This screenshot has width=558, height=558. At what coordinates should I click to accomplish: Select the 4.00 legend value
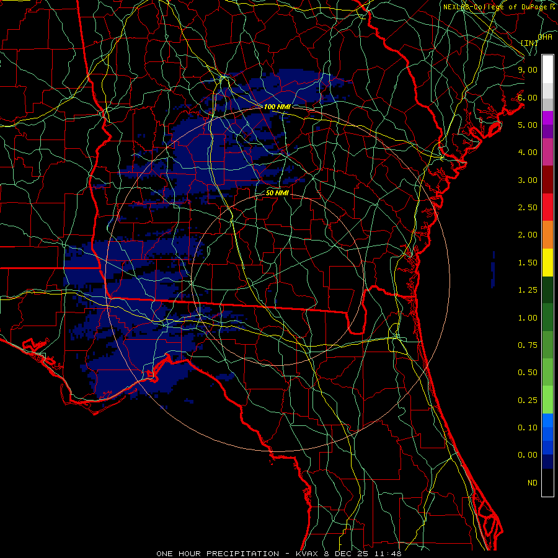[528, 153]
